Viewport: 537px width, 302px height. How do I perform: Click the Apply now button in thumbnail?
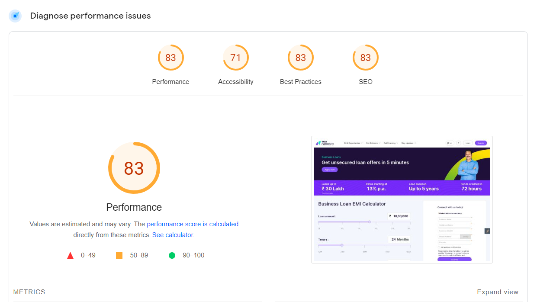pyautogui.click(x=329, y=170)
